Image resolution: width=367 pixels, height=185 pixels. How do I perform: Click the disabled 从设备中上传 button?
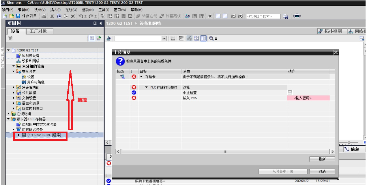283,171
